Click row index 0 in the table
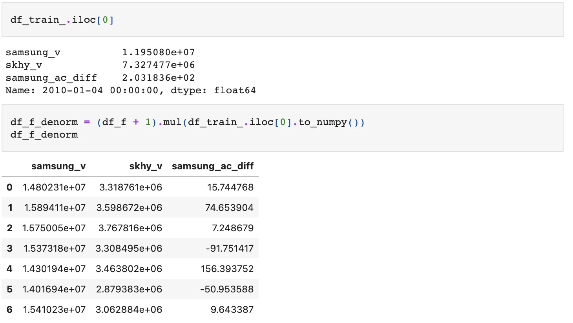The image size is (573, 323). pyautogui.click(x=9, y=187)
